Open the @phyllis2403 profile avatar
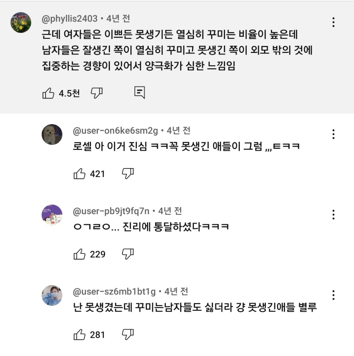 pyautogui.click(x=21, y=22)
